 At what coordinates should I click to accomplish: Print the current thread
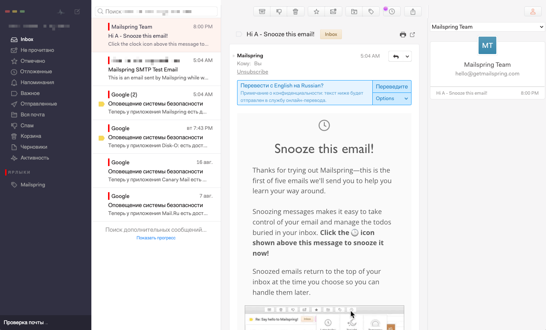pyautogui.click(x=403, y=34)
